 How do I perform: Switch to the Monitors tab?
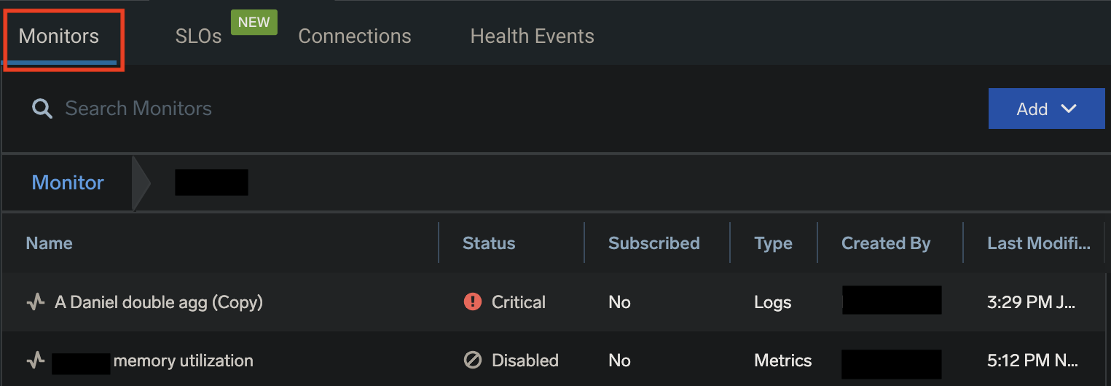click(x=59, y=36)
